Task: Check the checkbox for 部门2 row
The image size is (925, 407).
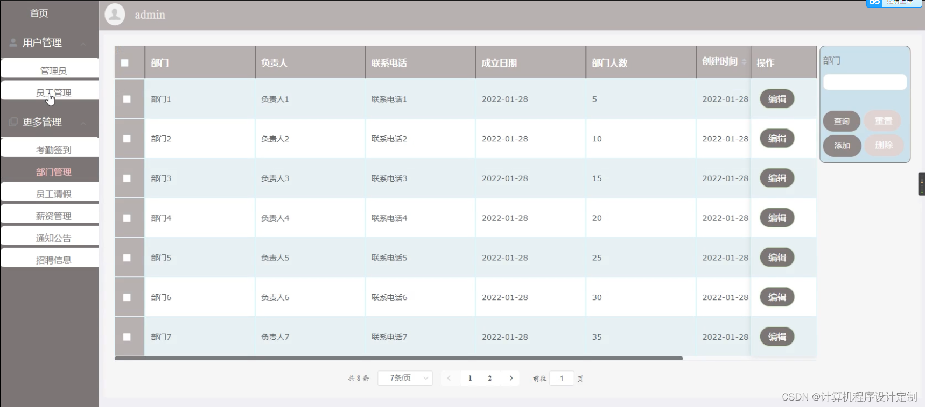Action: tap(127, 139)
